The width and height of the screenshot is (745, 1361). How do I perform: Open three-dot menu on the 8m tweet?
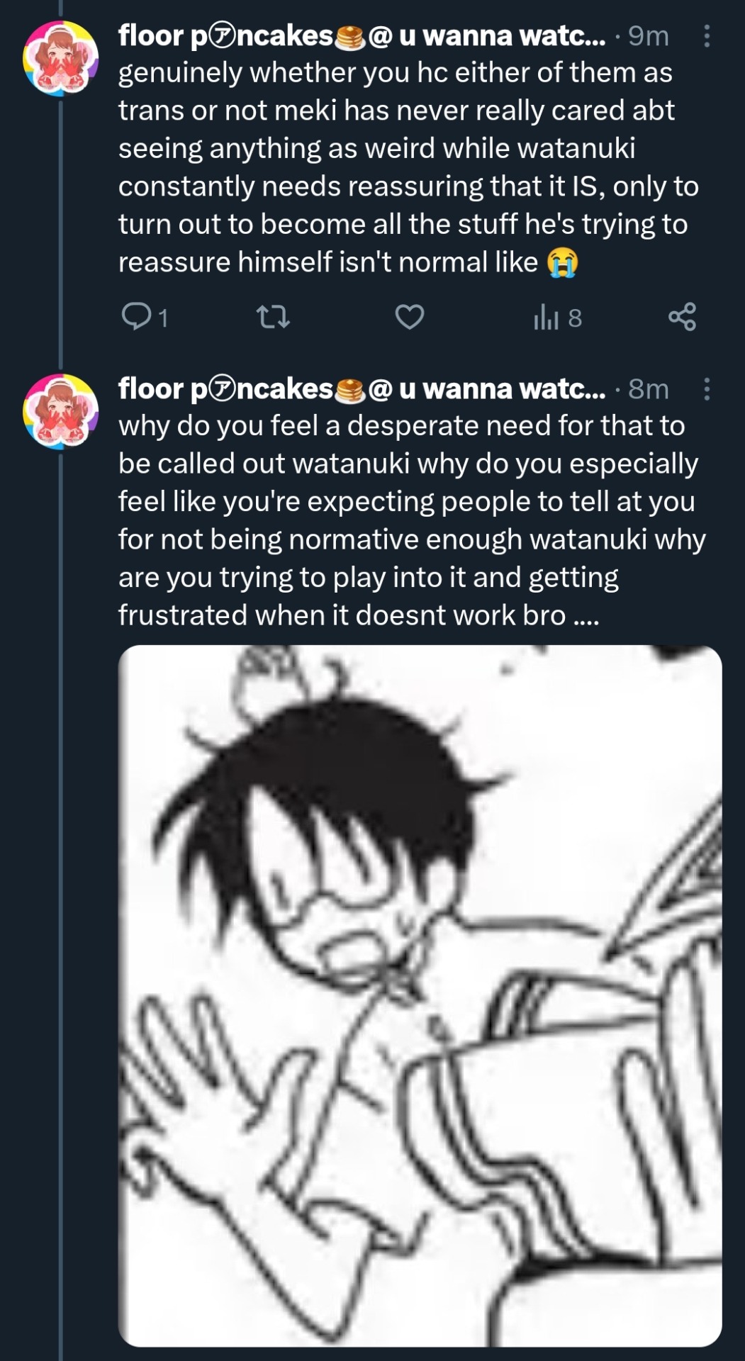706,388
